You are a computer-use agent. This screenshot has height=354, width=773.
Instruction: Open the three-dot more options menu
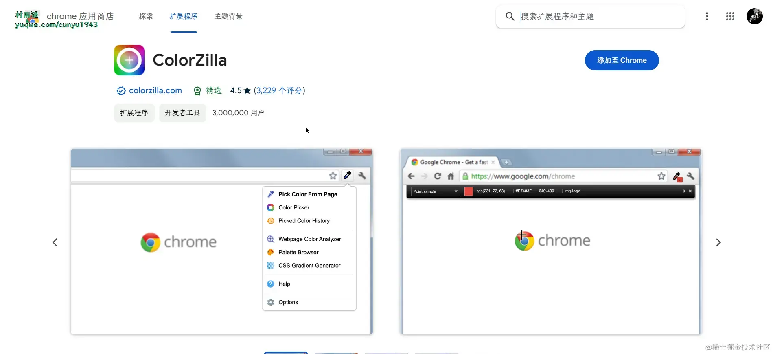[x=707, y=16]
